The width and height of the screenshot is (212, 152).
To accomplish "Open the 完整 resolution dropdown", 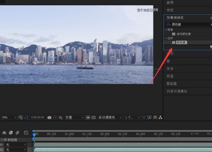I will coord(74,117).
